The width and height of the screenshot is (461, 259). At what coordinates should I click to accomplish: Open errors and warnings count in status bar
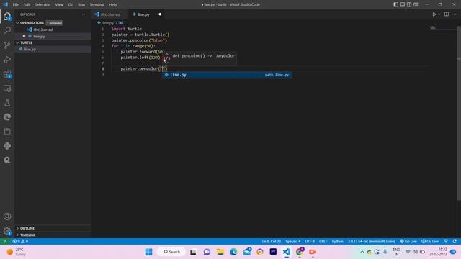point(20,242)
